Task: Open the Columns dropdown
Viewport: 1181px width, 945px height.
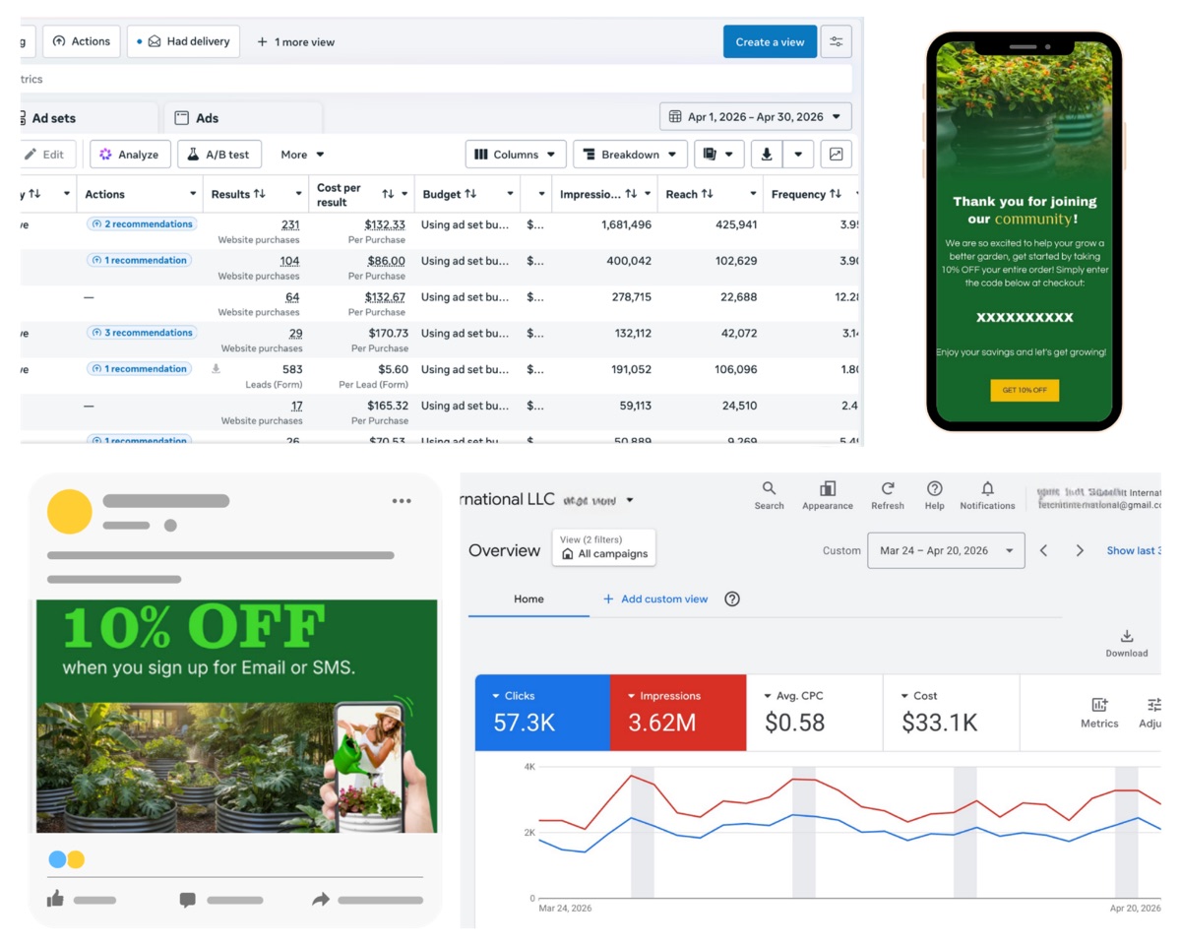Action: 516,155
